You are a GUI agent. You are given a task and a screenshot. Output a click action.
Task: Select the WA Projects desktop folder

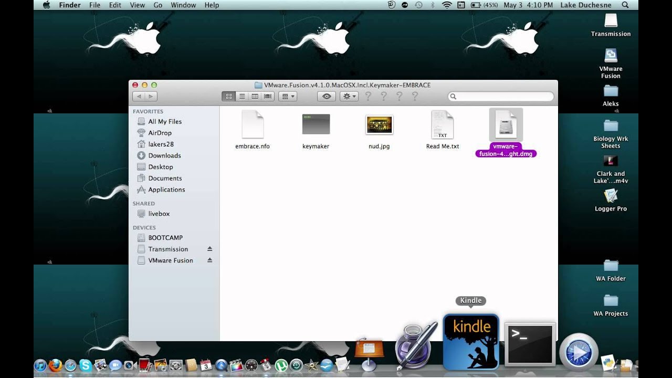point(611,305)
